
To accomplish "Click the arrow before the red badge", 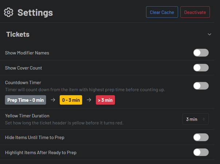I will pos(89,100).
